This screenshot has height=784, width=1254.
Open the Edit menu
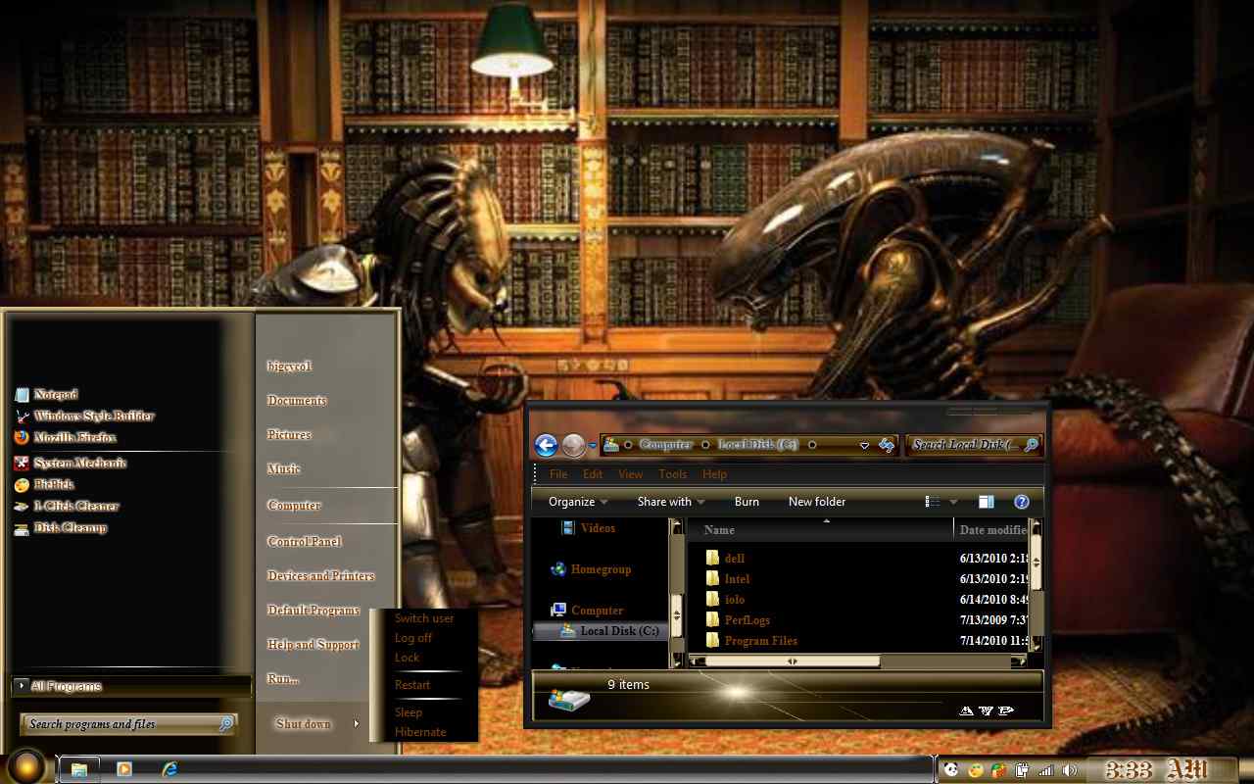point(593,474)
